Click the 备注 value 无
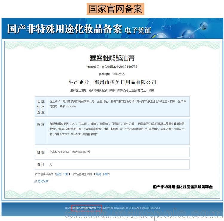This screenshot has width=224, height=221. [51, 164]
